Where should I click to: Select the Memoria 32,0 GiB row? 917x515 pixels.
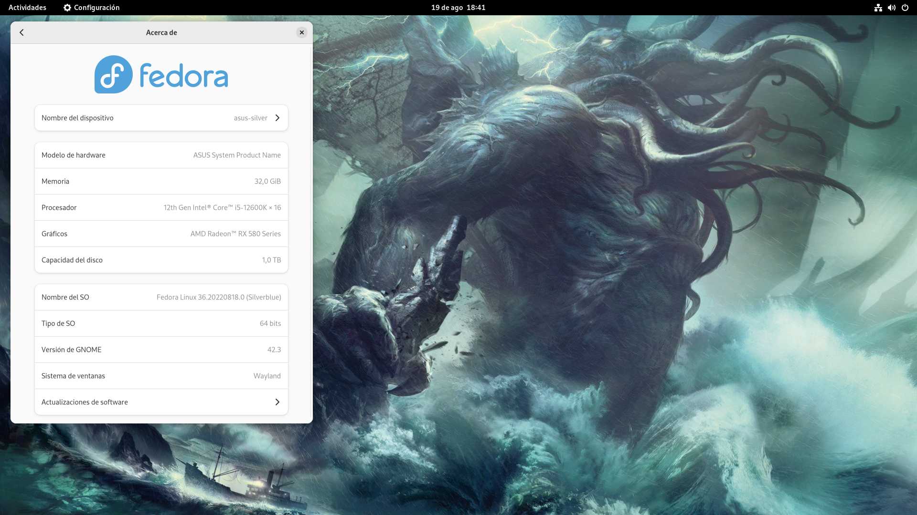tap(161, 181)
